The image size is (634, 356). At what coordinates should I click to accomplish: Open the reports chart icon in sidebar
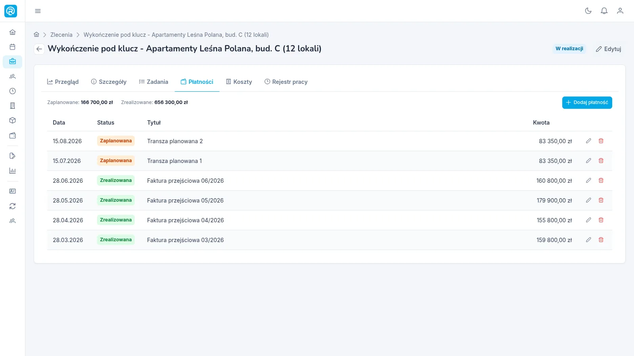pyautogui.click(x=13, y=171)
